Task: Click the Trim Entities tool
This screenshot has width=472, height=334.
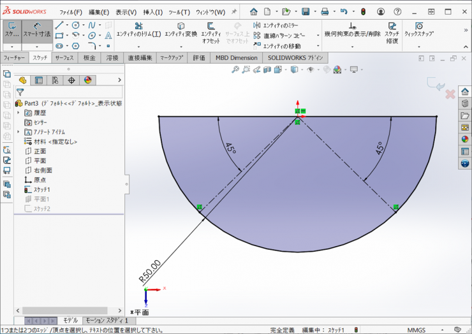Action: pos(138,30)
